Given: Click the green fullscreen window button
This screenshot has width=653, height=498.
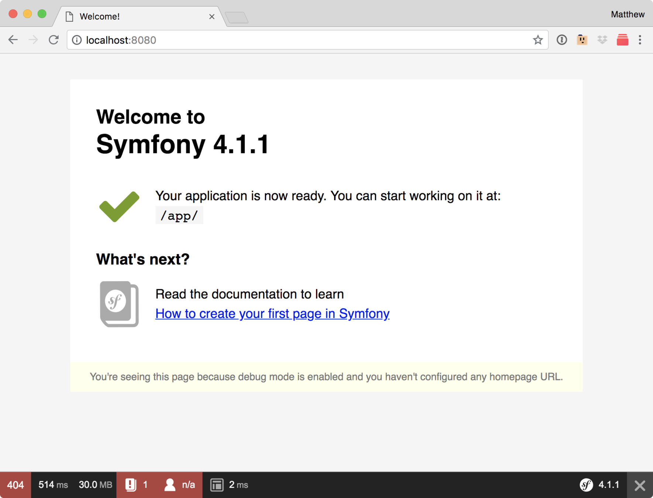Looking at the screenshot, I should pos(42,14).
